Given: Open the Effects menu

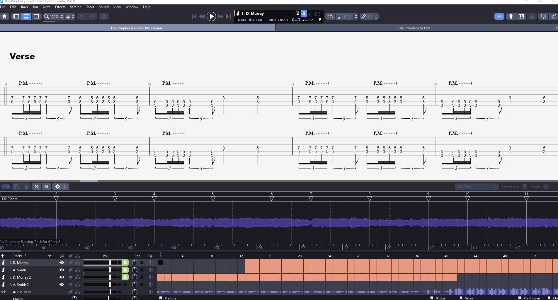Looking at the screenshot, I should pos(60,7).
